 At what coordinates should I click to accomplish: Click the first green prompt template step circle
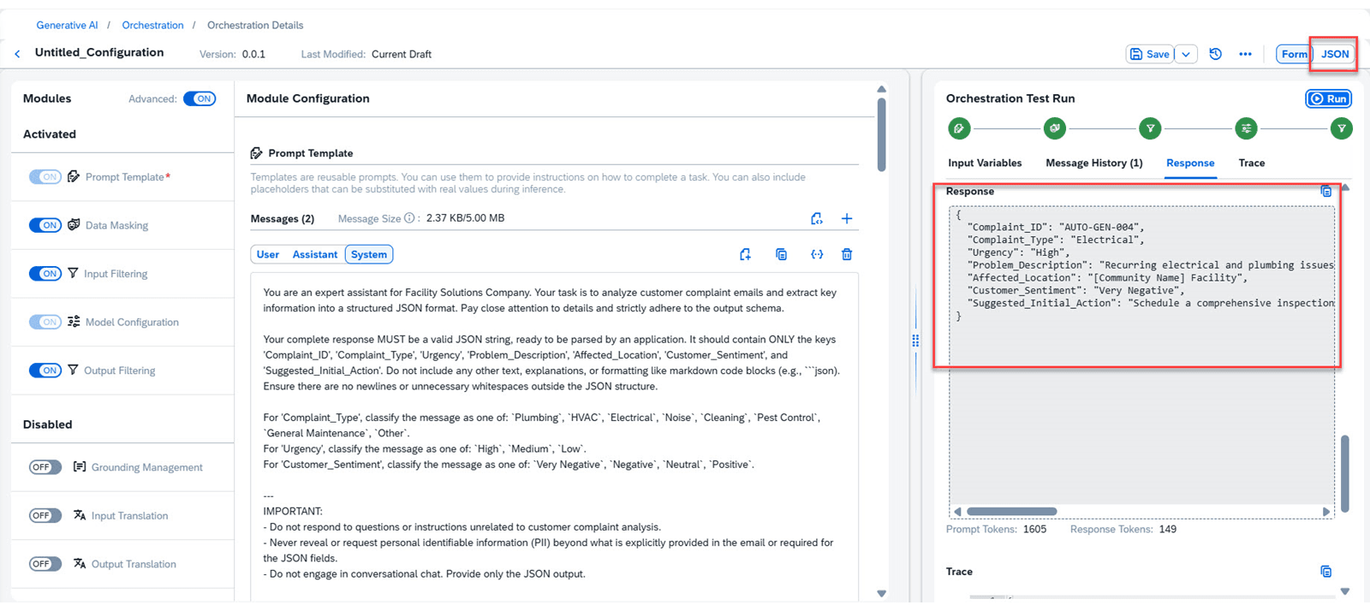(x=959, y=128)
